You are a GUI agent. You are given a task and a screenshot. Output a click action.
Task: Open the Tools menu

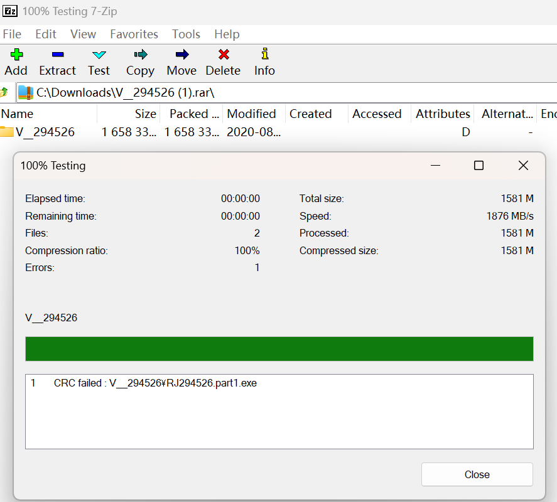[186, 34]
